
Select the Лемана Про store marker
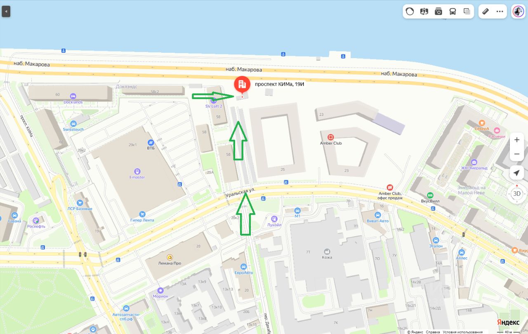(x=170, y=257)
